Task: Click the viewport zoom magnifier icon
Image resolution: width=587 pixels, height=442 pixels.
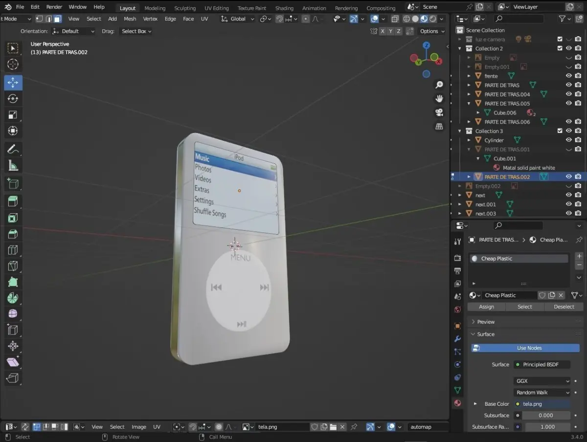Action: pyautogui.click(x=439, y=85)
